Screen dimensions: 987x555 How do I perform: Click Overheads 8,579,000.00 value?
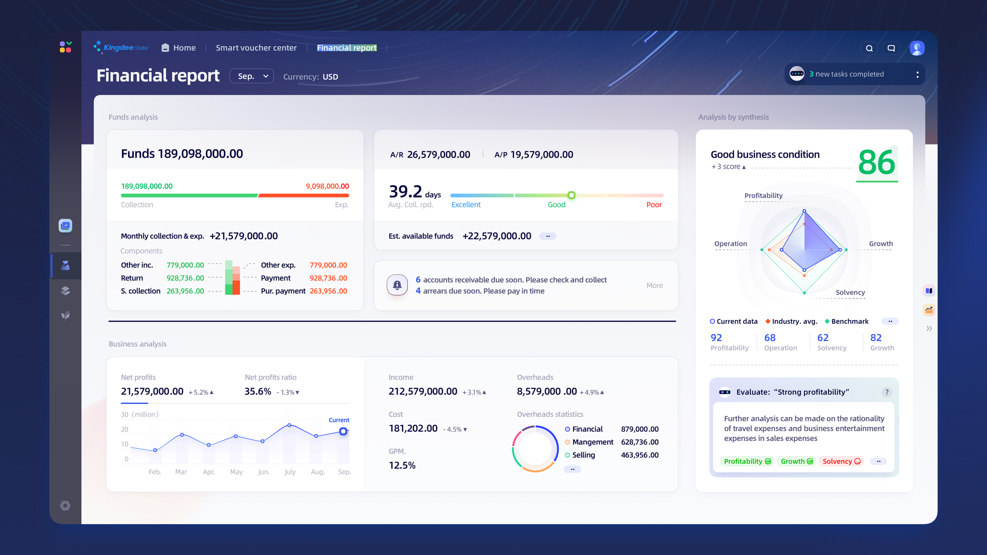click(547, 392)
